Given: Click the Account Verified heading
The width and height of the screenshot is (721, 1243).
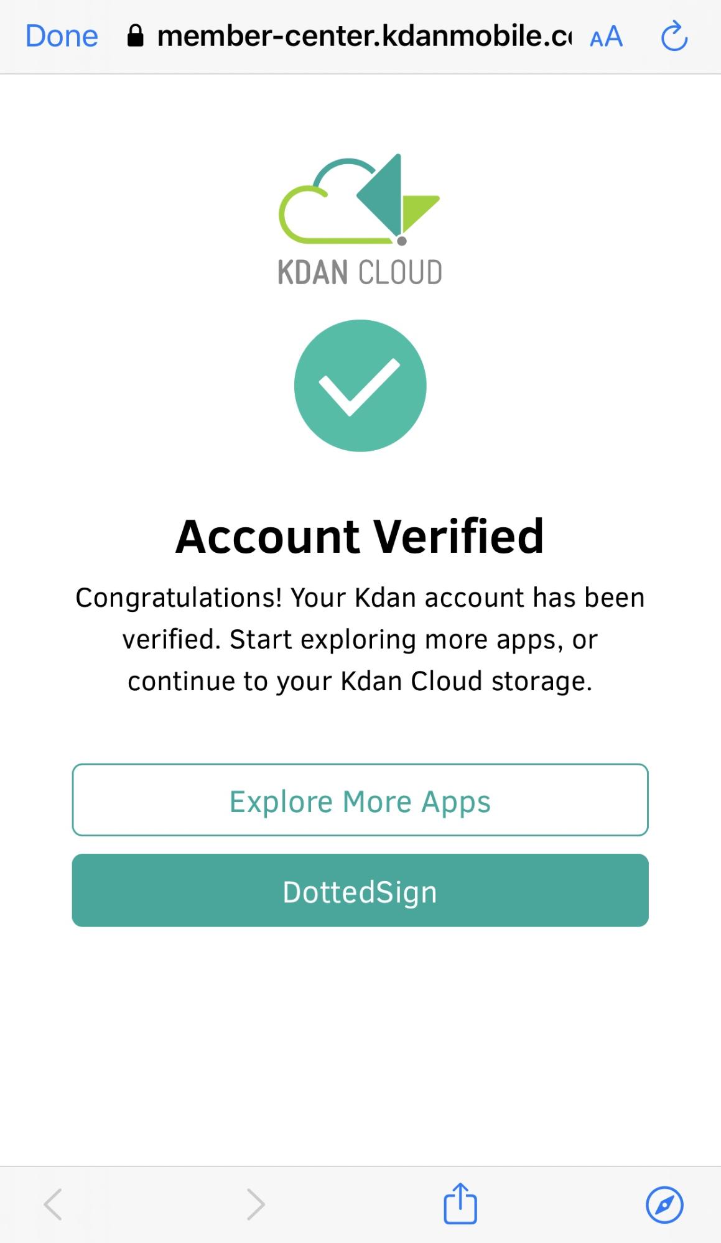Looking at the screenshot, I should pos(360,536).
